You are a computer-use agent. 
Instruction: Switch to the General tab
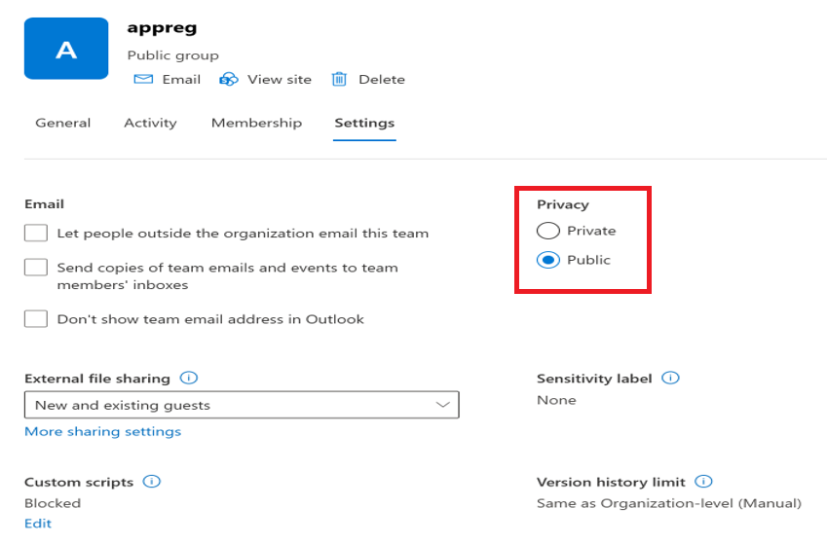(63, 124)
